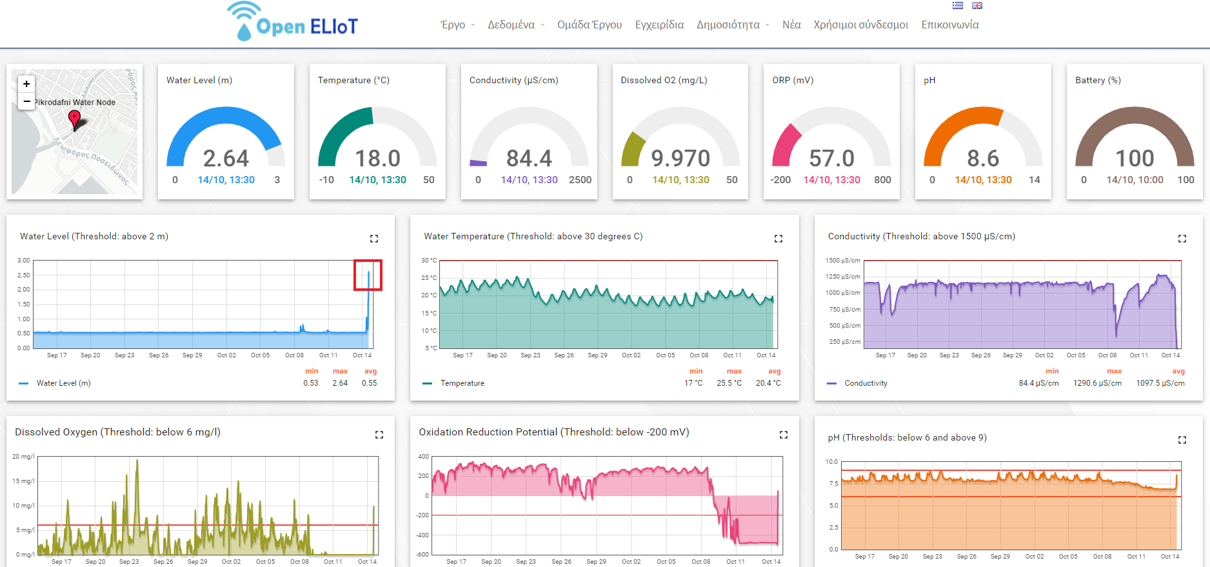Click the red map marker pin
The width and height of the screenshot is (1210, 567).
point(75,119)
